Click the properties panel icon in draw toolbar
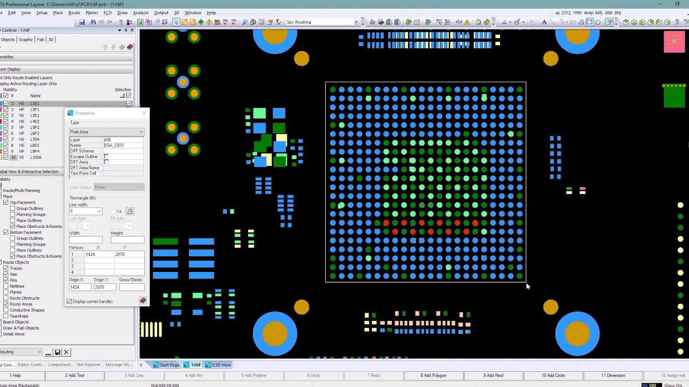 coord(609,22)
